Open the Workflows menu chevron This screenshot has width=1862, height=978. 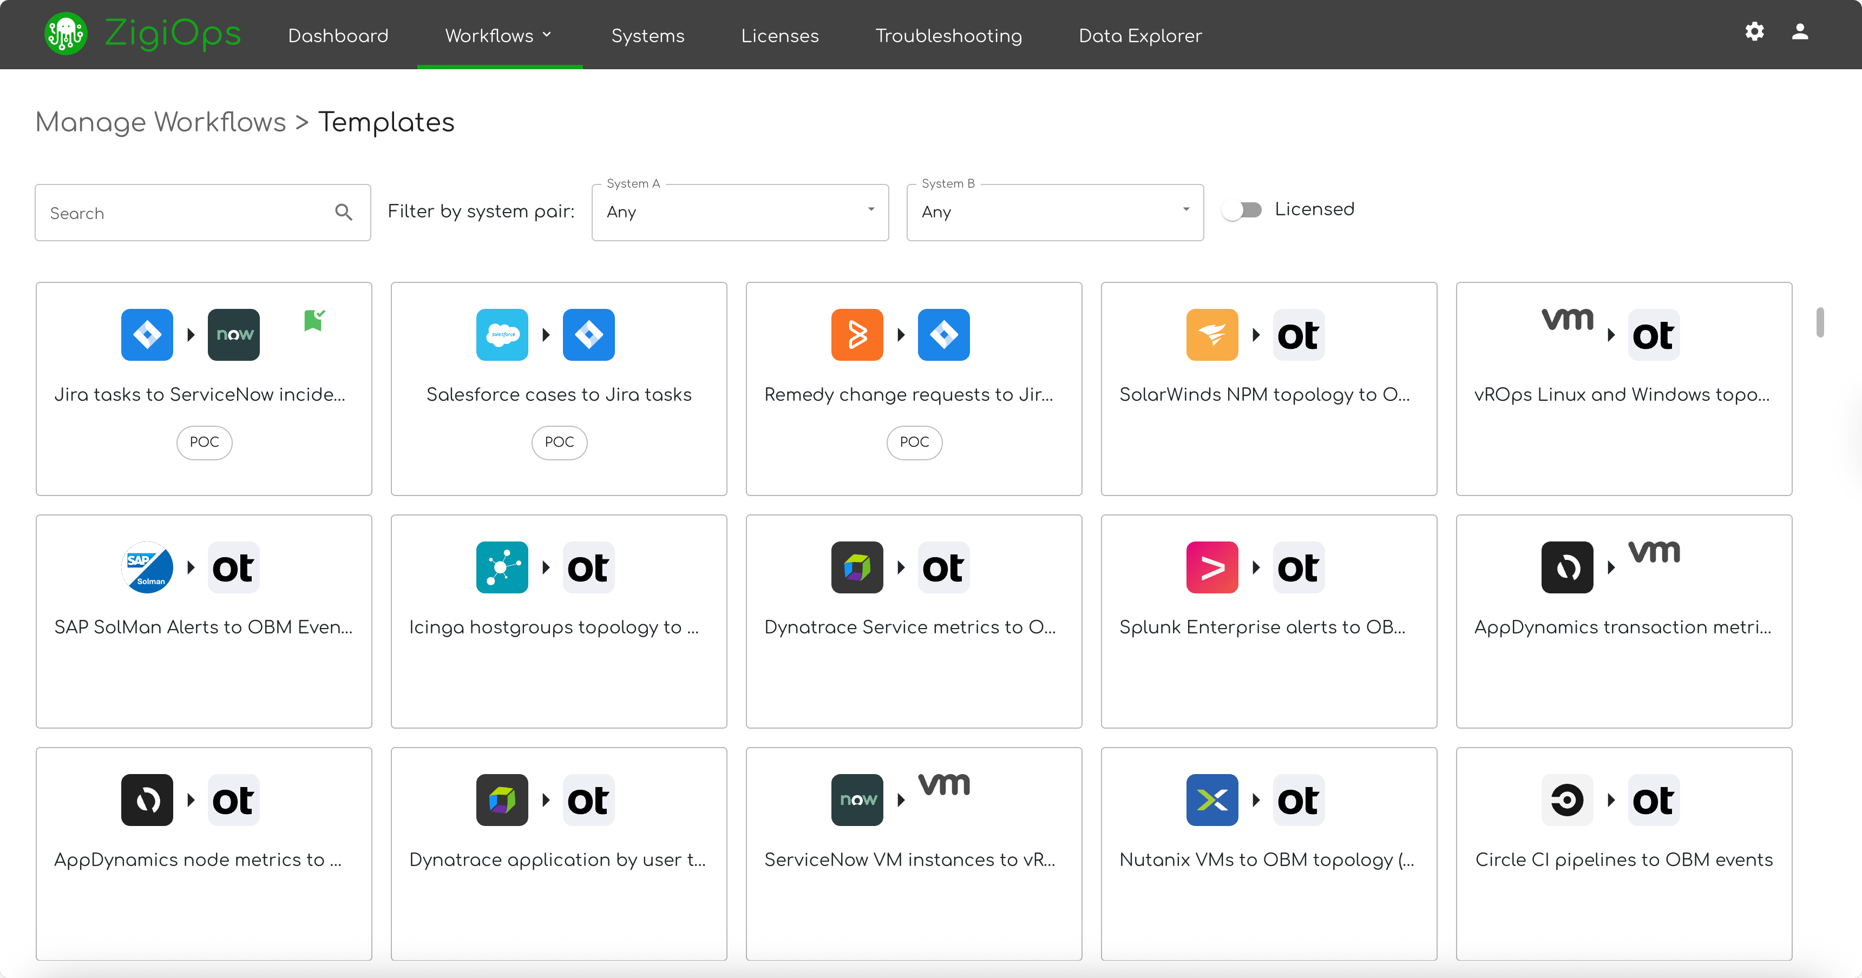click(x=547, y=35)
